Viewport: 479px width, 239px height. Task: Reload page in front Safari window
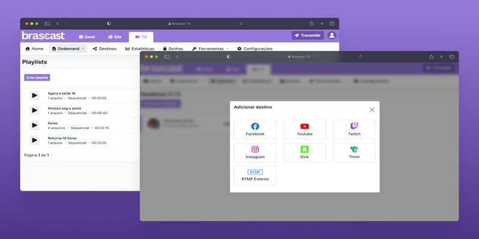361,57
